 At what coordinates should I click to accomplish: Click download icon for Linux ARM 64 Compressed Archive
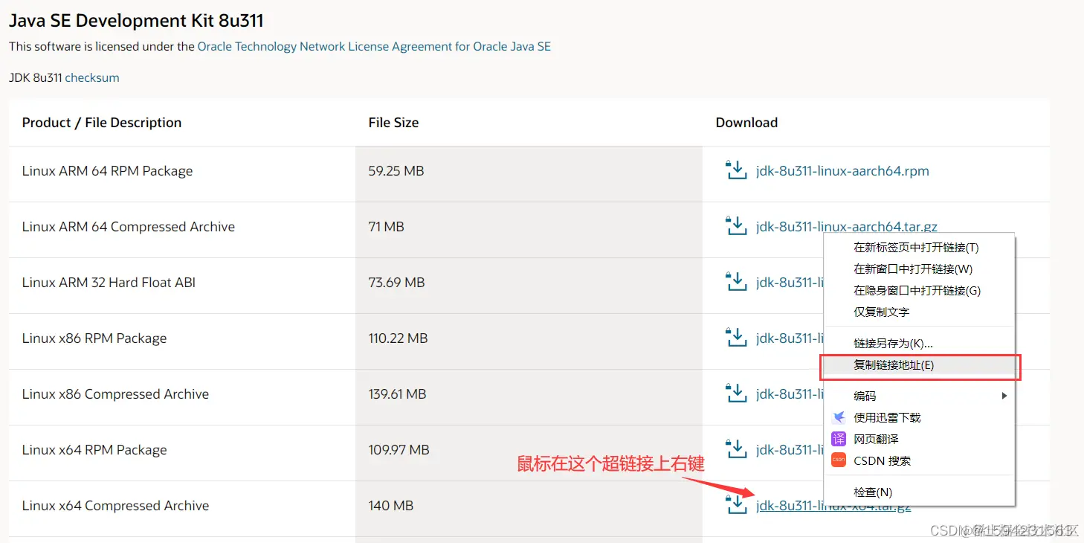pyautogui.click(x=736, y=226)
